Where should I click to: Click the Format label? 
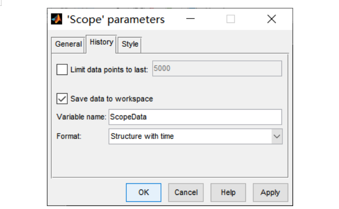click(68, 136)
